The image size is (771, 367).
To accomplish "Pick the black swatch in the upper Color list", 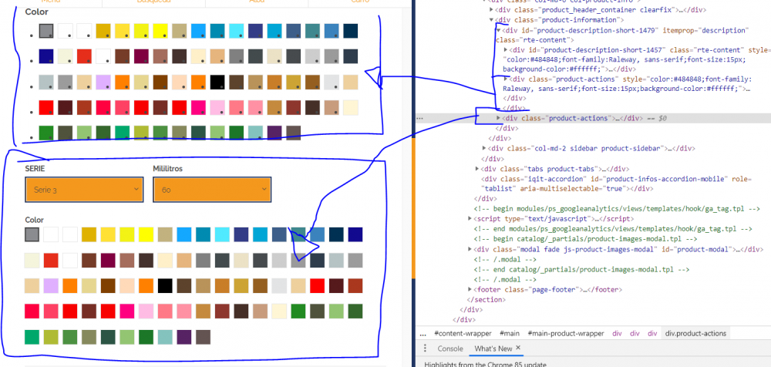I will coord(217,82).
